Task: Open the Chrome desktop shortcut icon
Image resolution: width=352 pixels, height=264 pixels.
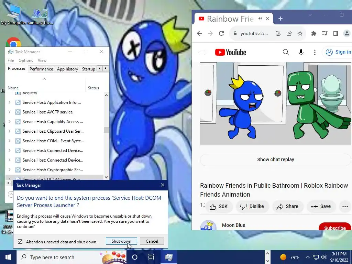Action: pos(13,42)
